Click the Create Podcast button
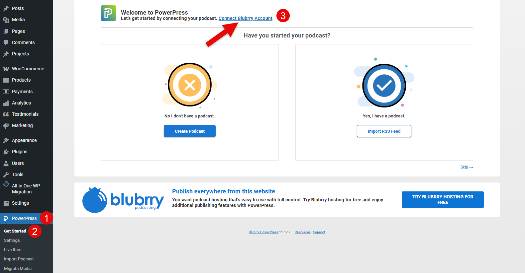 coord(190,131)
